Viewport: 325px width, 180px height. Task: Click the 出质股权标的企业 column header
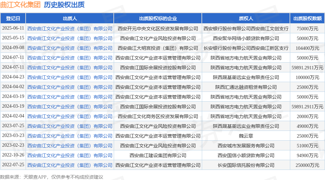(x=158, y=19)
